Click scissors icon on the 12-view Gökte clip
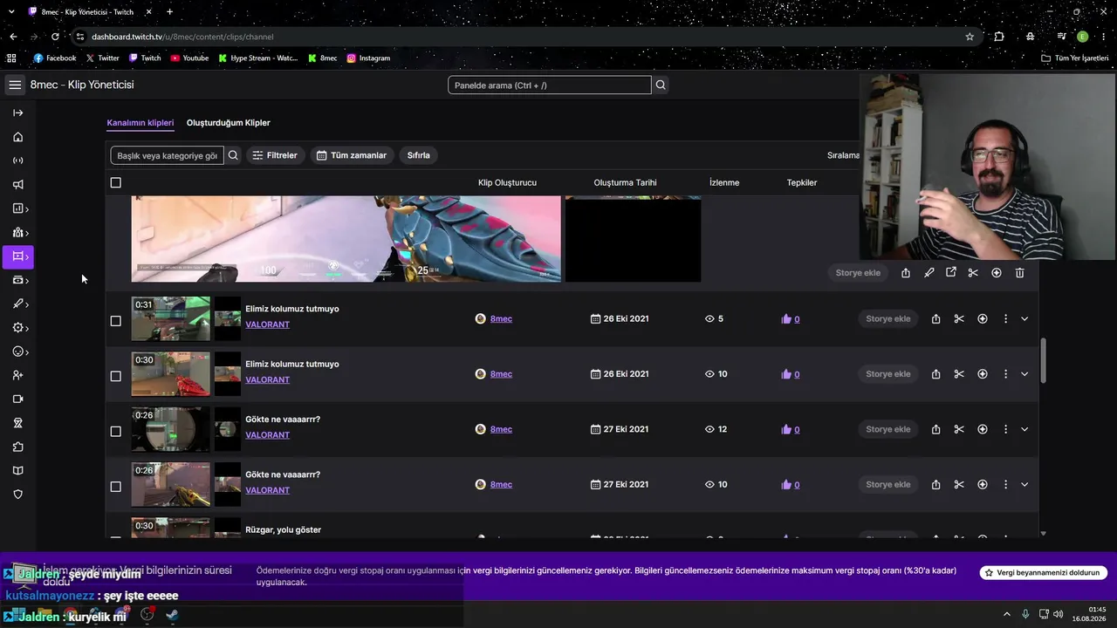Image resolution: width=1117 pixels, height=628 pixels. pyautogui.click(x=959, y=429)
